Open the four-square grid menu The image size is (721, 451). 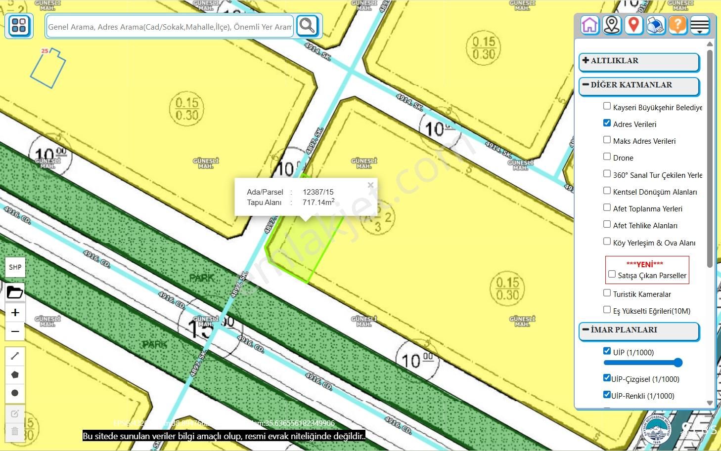pos(19,26)
